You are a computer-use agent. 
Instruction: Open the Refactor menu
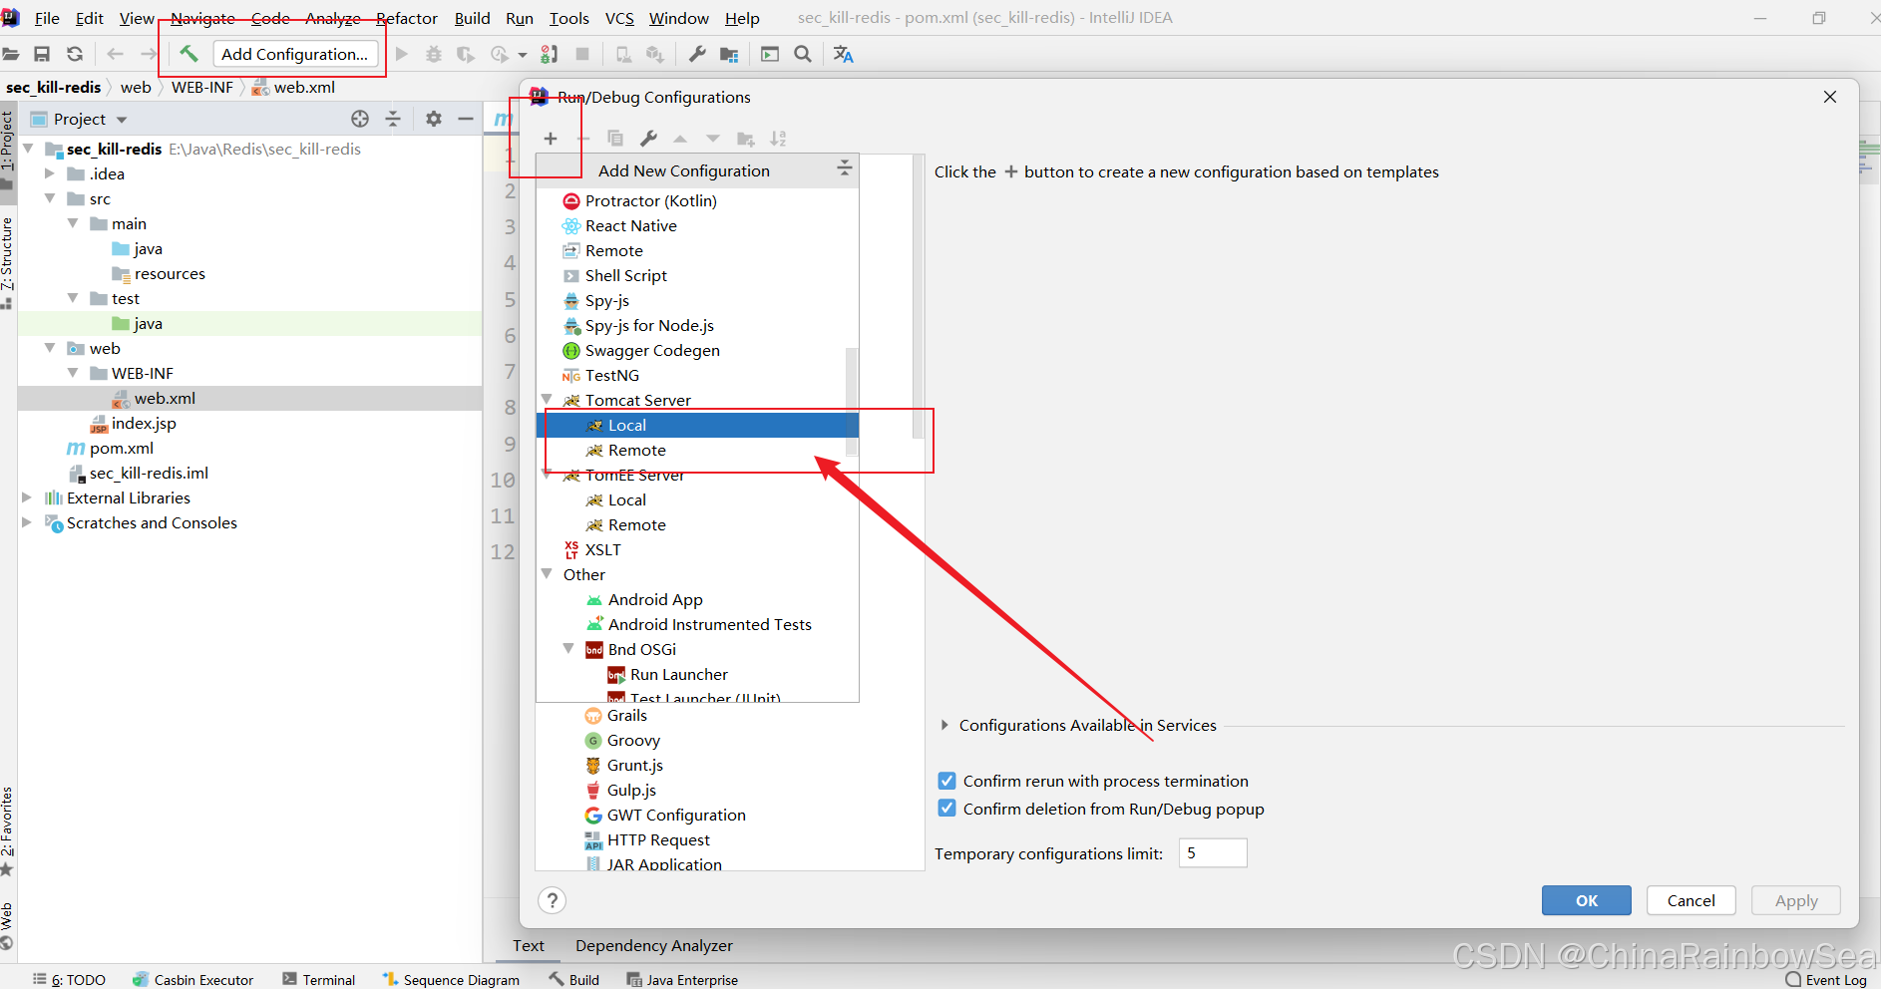(x=406, y=18)
